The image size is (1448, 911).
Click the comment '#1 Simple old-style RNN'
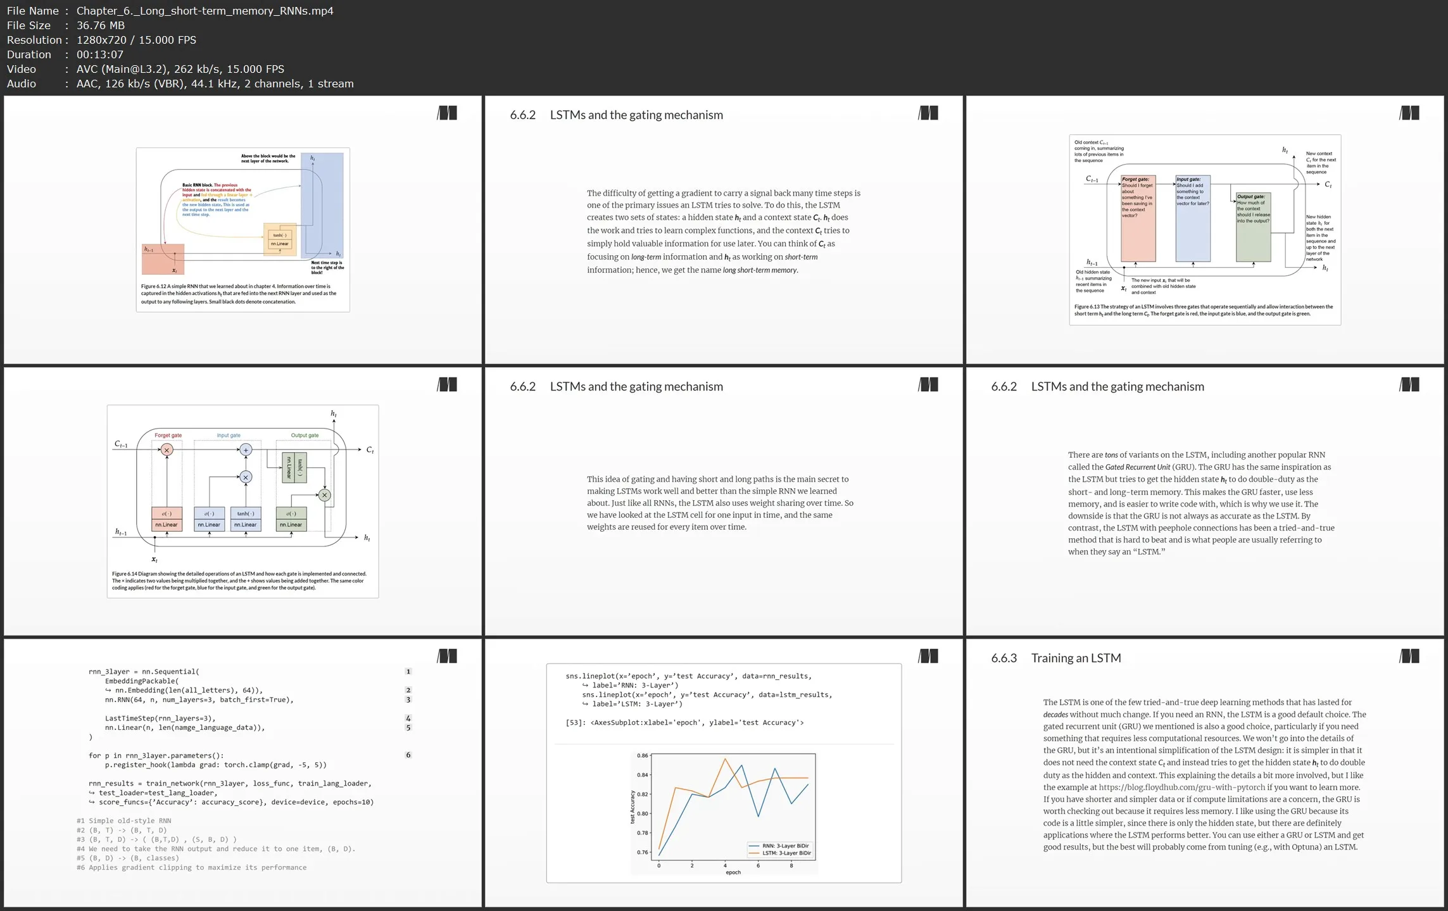click(124, 821)
